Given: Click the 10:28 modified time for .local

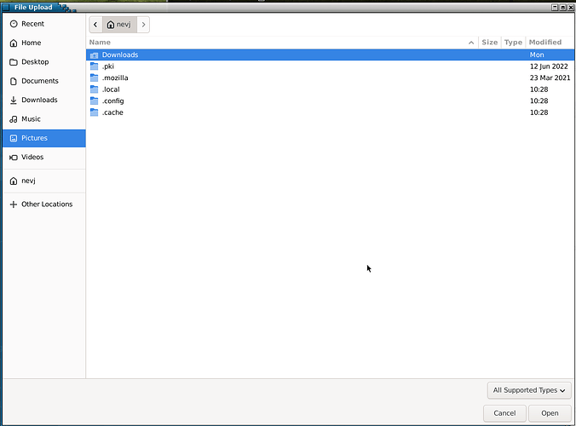Looking at the screenshot, I should pyautogui.click(x=539, y=89).
